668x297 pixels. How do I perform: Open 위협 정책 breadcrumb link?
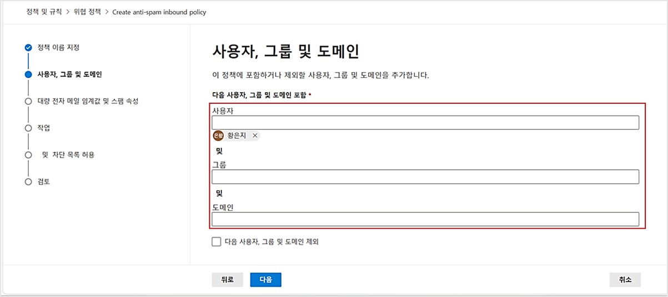click(87, 12)
